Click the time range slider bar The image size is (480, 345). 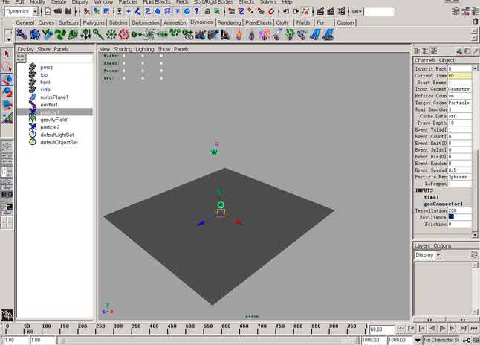(x=208, y=340)
